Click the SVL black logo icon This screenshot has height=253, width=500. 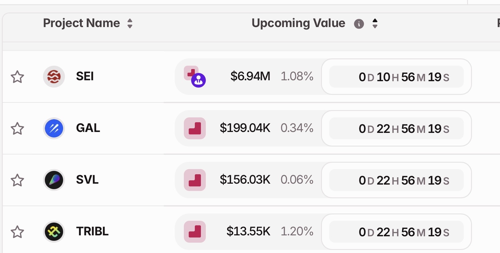click(54, 180)
